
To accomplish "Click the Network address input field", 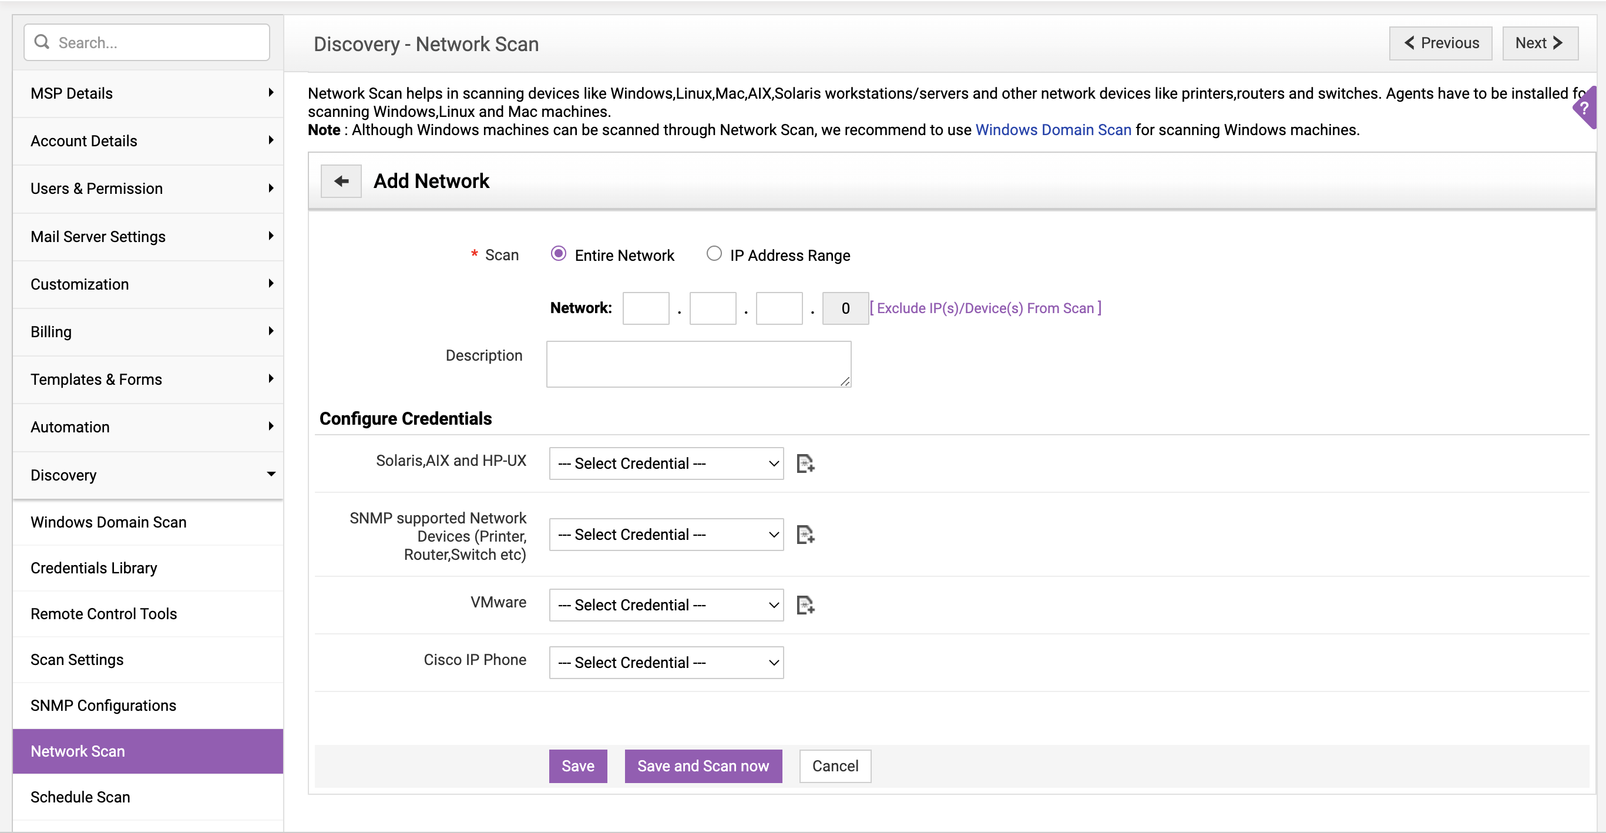I will coord(646,307).
